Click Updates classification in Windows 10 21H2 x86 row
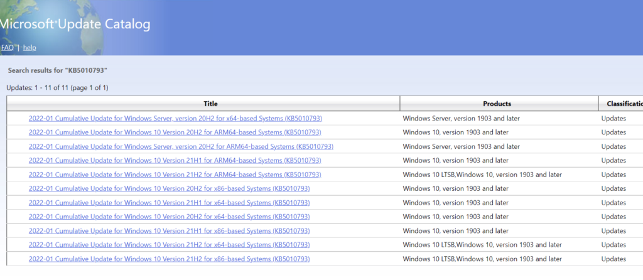Screen dimensions: 643x280 [613, 259]
